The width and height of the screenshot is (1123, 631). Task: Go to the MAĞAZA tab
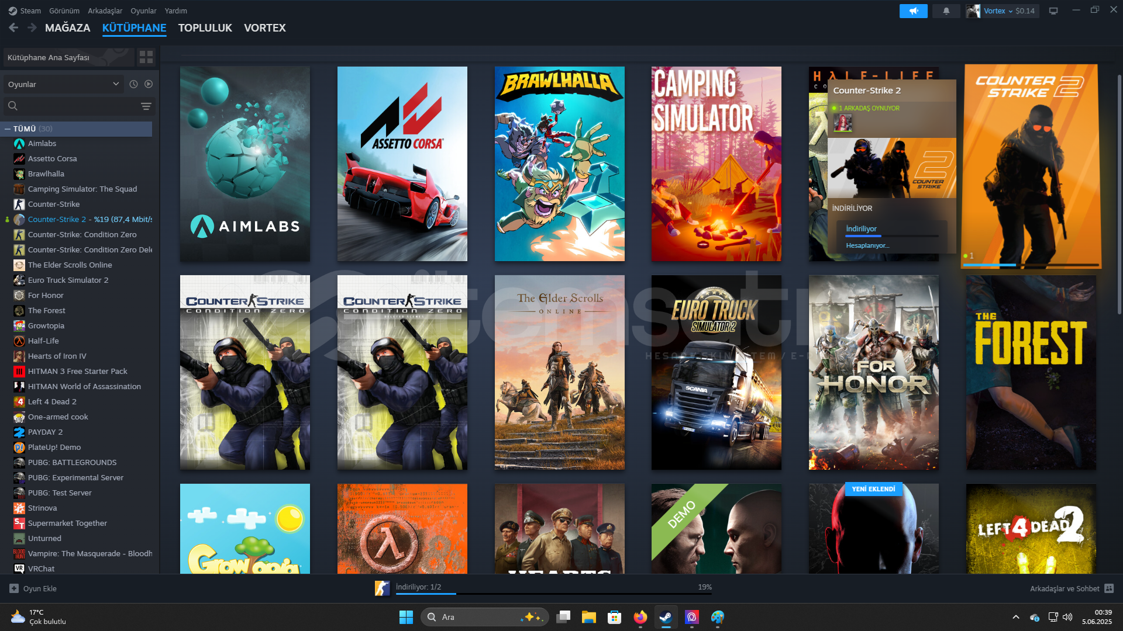tap(68, 27)
